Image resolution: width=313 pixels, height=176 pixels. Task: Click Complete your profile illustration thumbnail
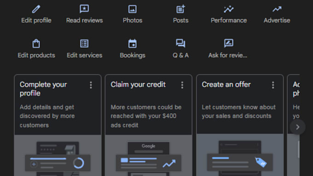[58, 155]
